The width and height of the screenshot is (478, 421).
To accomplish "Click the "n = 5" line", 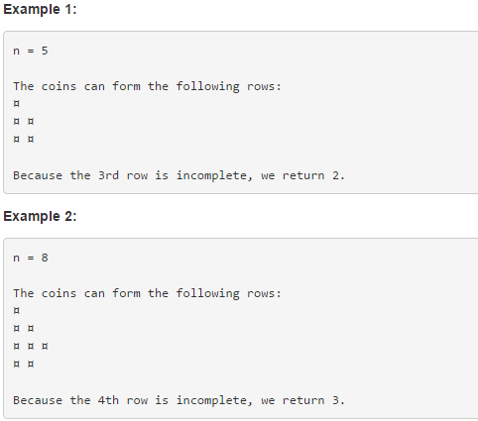I will (x=31, y=51).
